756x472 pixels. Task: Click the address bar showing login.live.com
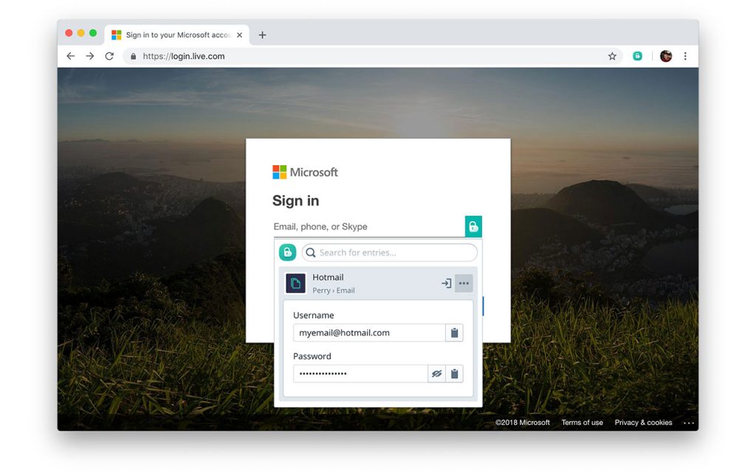coord(371,56)
